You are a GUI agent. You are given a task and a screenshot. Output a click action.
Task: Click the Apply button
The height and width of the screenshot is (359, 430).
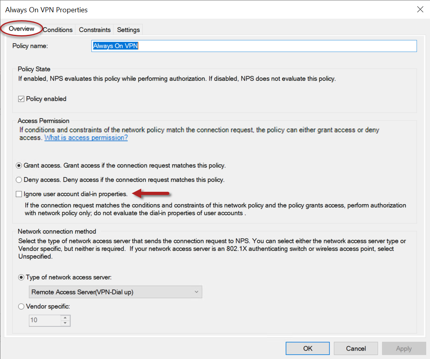pyautogui.click(x=403, y=348)
